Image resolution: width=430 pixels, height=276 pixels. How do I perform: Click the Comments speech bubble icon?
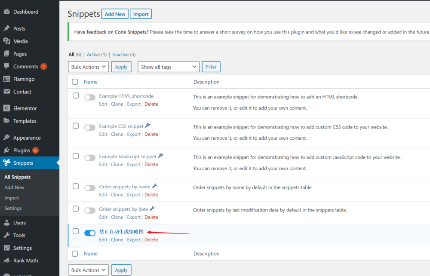tap(6, 66)
